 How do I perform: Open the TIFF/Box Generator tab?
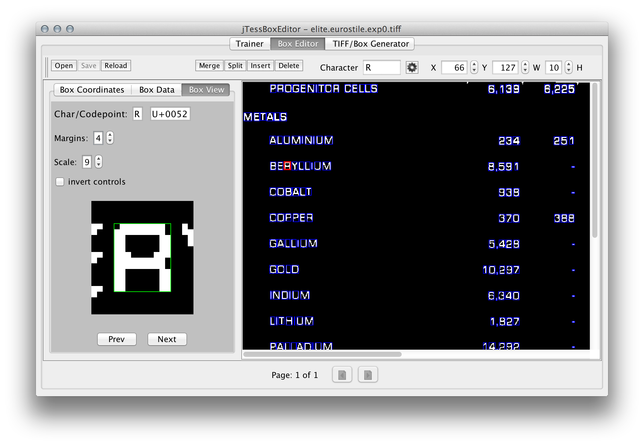tap(371, 44)
